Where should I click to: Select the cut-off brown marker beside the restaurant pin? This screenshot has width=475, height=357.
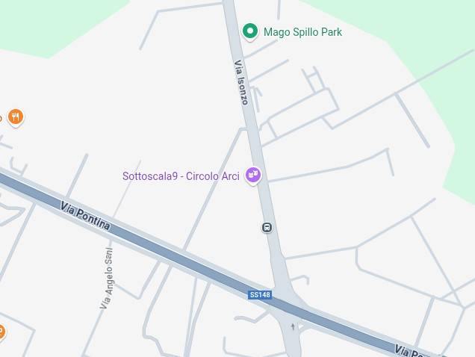(x=1, y=119)
